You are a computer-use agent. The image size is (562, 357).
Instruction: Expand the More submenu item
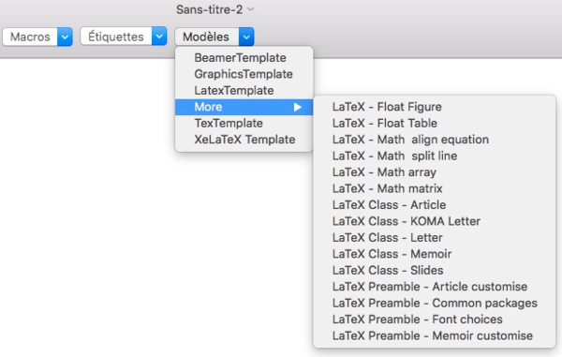(x=244, y=107)
